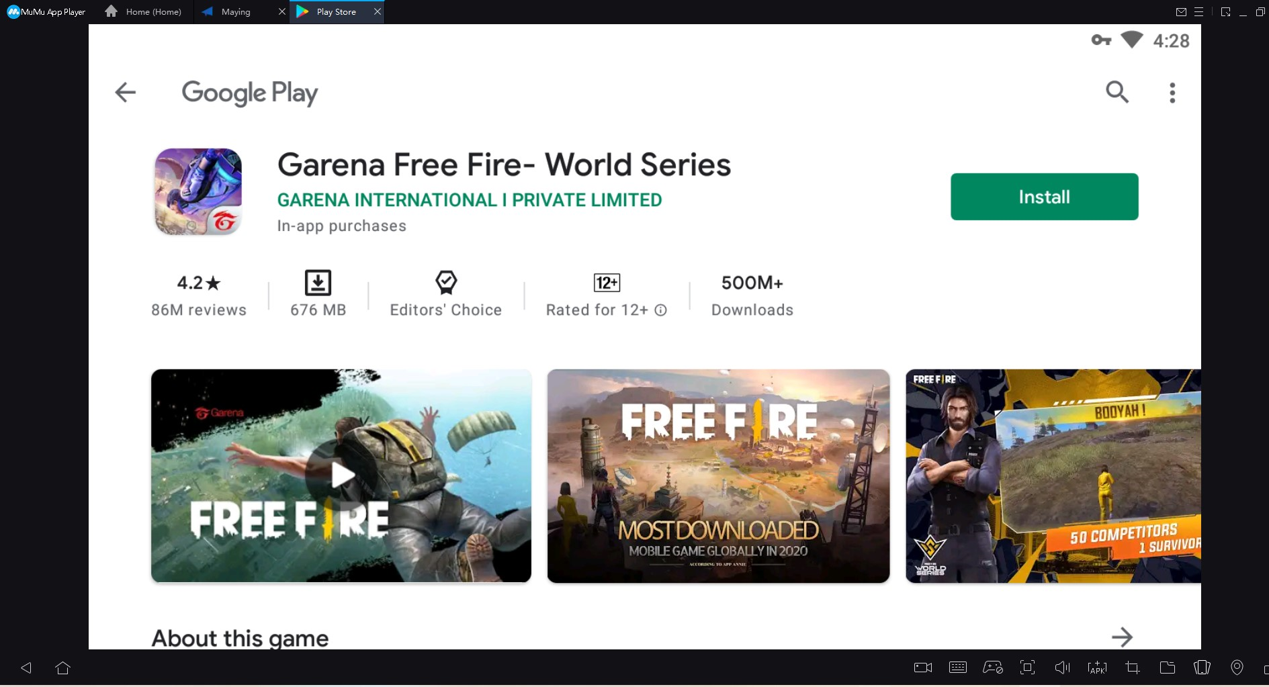
Task: Expand About this game with arrow
Action: (1122, 637)
